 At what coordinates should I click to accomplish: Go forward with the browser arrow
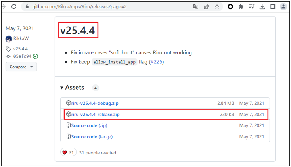point(4,7)
